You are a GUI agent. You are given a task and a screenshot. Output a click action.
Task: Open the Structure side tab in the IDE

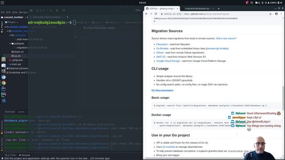(x=2, y=127)
